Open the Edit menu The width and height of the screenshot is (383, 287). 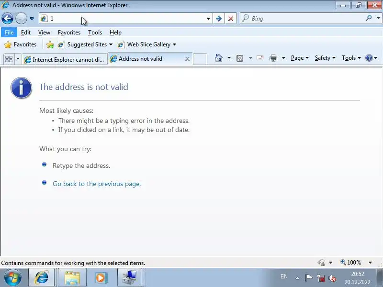tap(26, 33)
